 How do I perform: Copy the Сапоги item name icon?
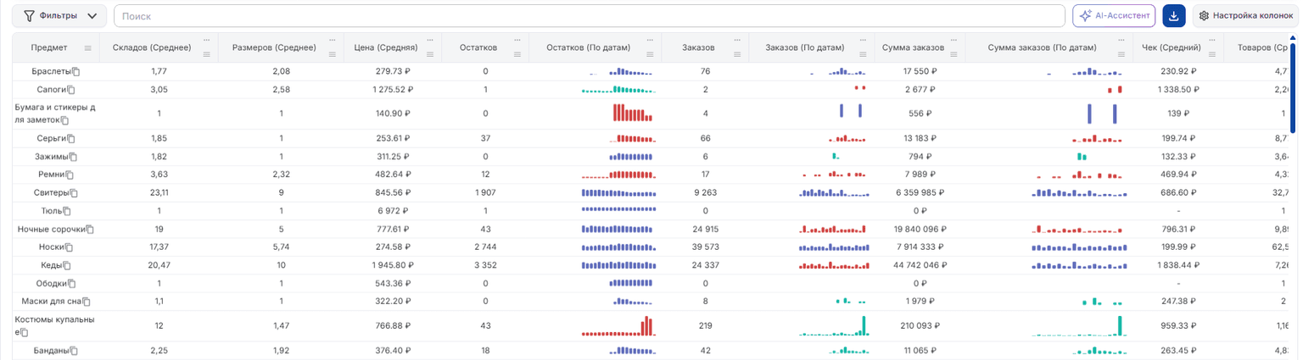tap(71, 90)
